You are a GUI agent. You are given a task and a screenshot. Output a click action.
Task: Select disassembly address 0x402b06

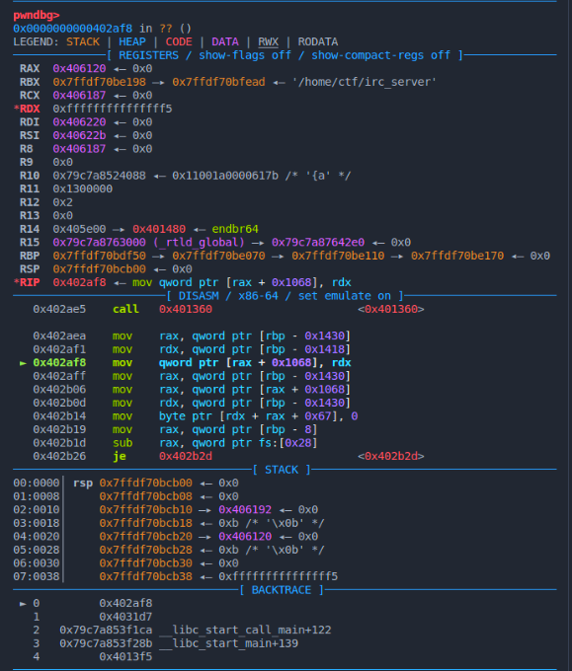click(x=59, y=389)
